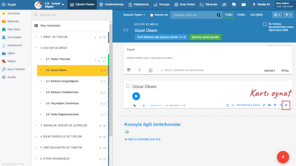The image size is (296, 166).
Task: Expand 3. İNSANLAR, YERLER VE ÇEVRELER unit
Action: (x=36, y=125)
